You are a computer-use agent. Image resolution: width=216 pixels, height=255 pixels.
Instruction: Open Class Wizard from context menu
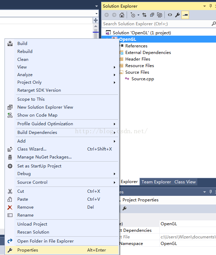point(62,149)
